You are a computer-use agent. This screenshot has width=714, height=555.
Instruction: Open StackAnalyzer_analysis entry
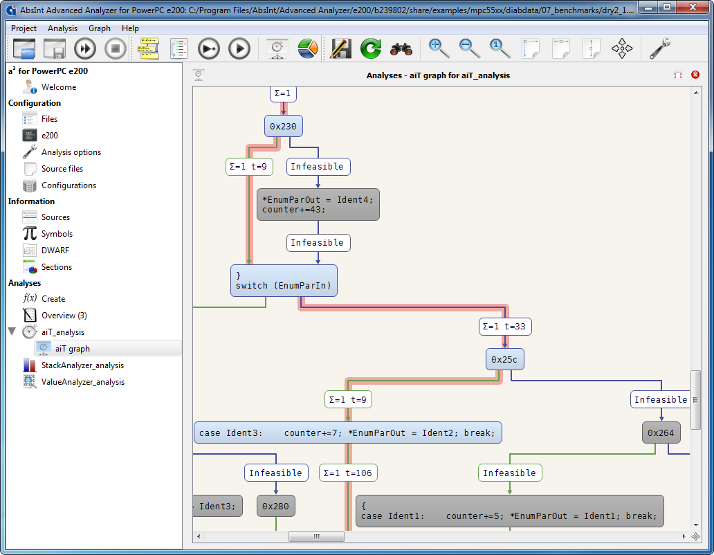[x=82, y=365]
